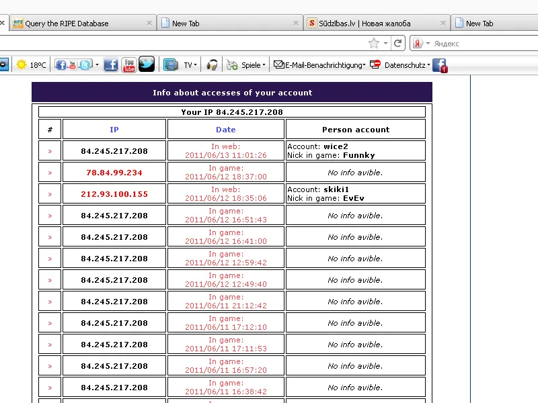
Task: Expand the TV dropdown menu
Action: click(195, 64)
